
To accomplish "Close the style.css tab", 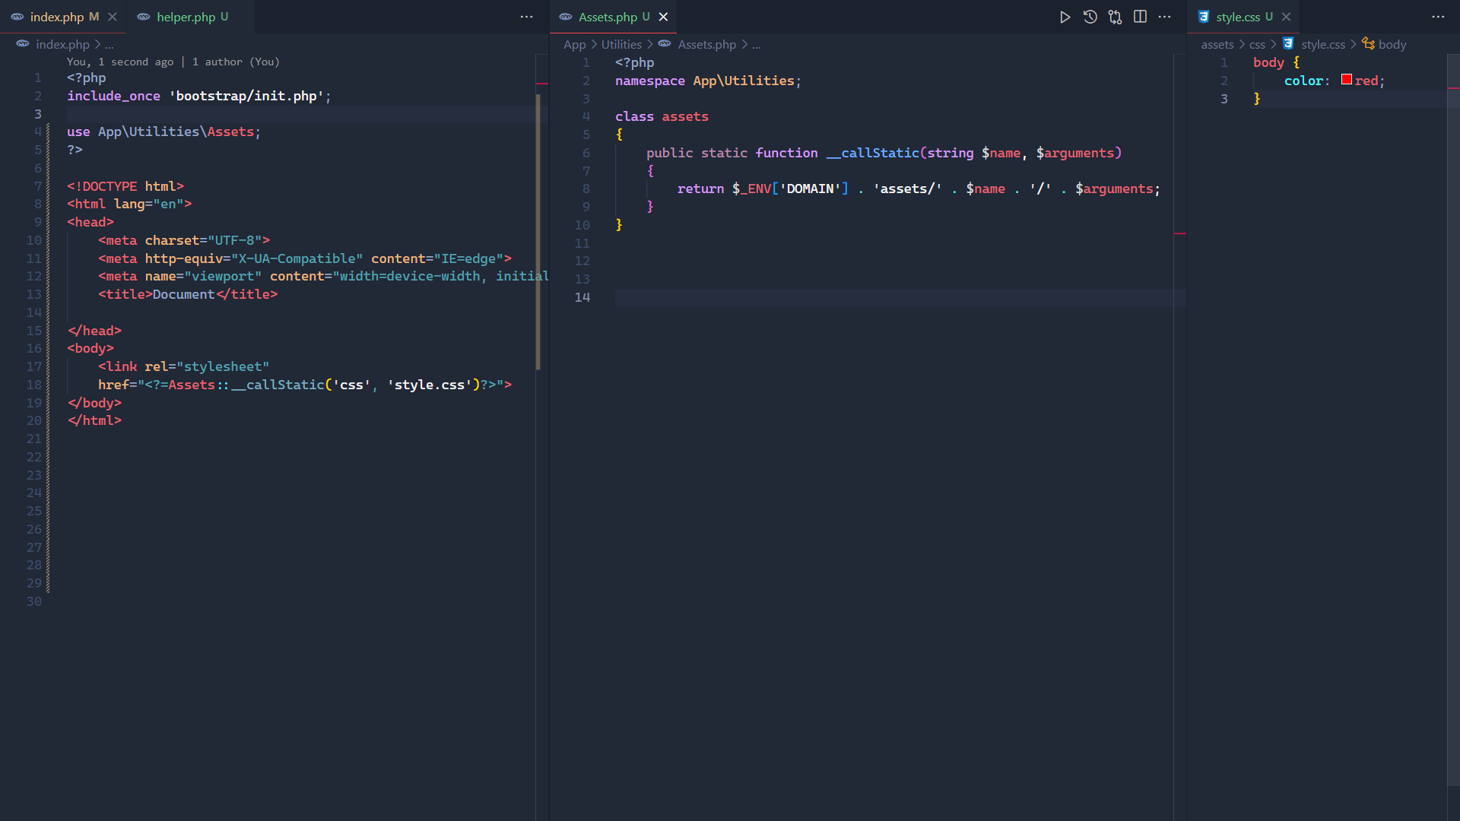I will [1286, 17].
